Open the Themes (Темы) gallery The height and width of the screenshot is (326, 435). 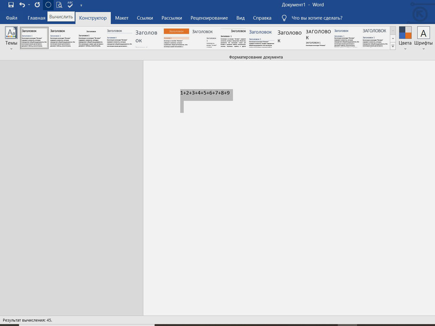click(11, 37)
